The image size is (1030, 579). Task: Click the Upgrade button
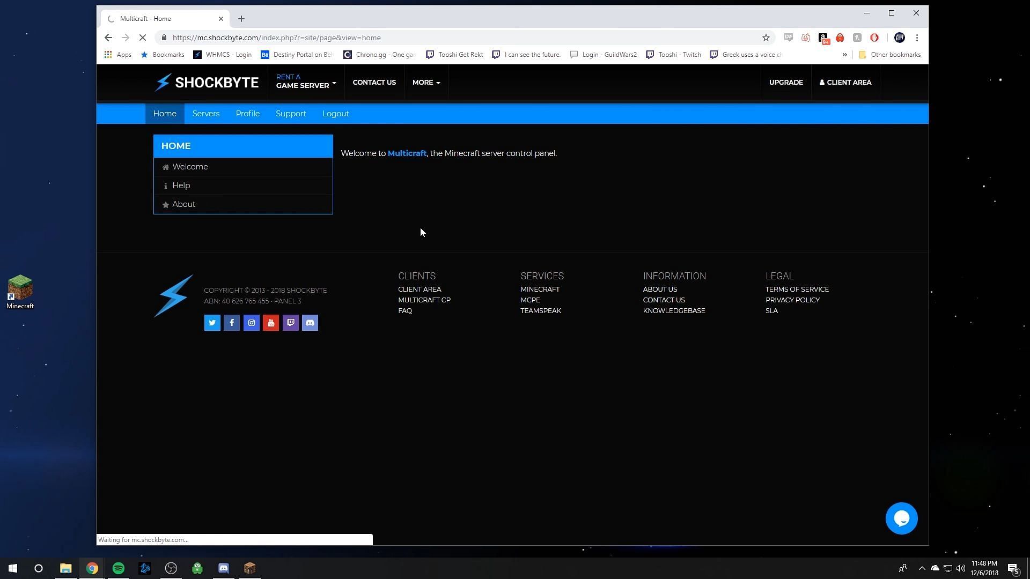click(786, 83)
